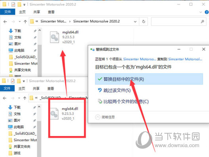The image size is (209, 157).
Task: Select 共享文件夹 in the top window's sidebar
Action: 20,70
